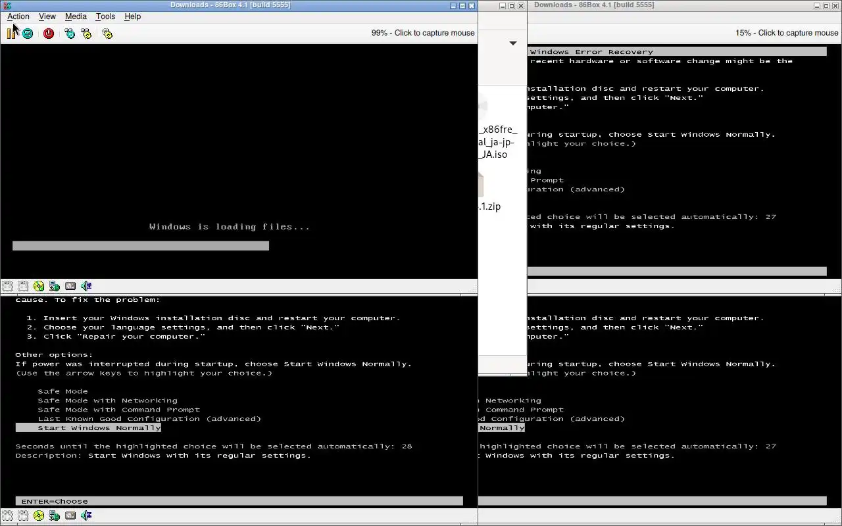Click highlighted 'Start Windows Normally' in bottom-left window

coord(88,428)
